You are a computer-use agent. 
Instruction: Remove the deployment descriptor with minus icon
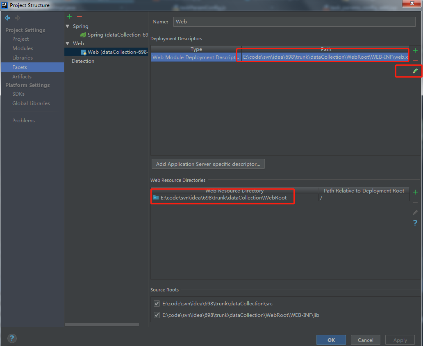(415, 61)
